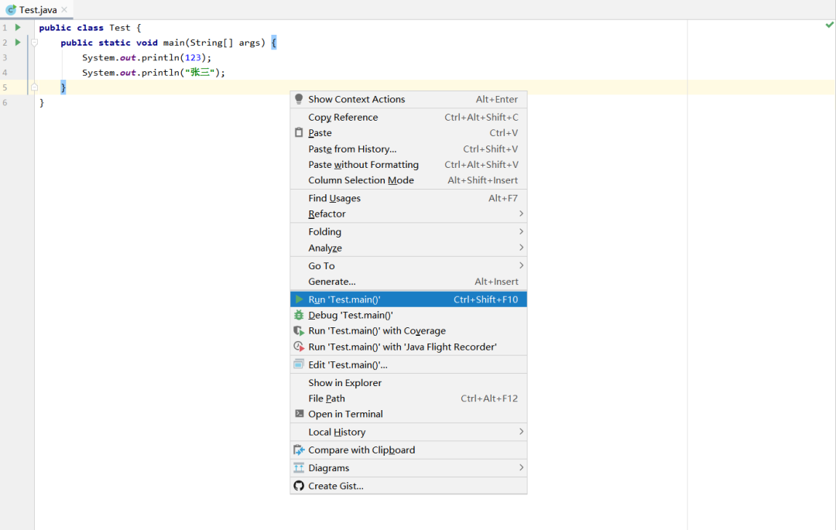This screenshot has height=530, width=836.
Task: Close the Test.java tab
Action: [x=64, y=9]
